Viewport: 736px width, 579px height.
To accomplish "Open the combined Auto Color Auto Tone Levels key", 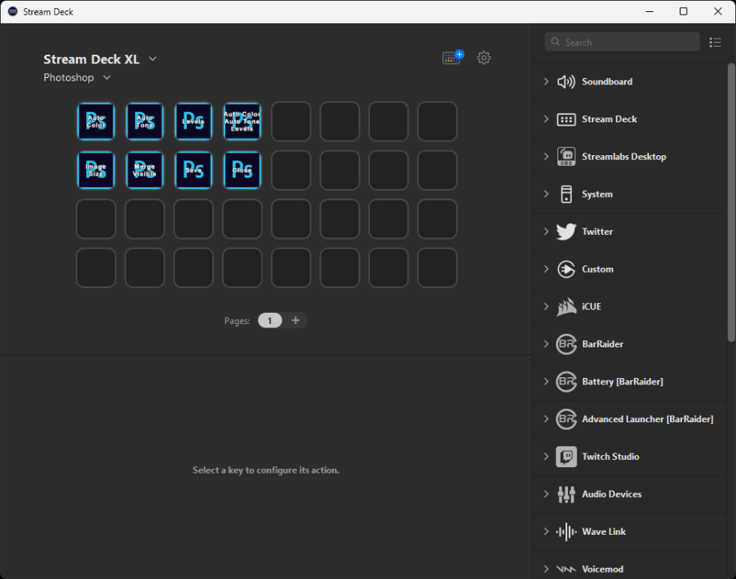I will [242, 121].
